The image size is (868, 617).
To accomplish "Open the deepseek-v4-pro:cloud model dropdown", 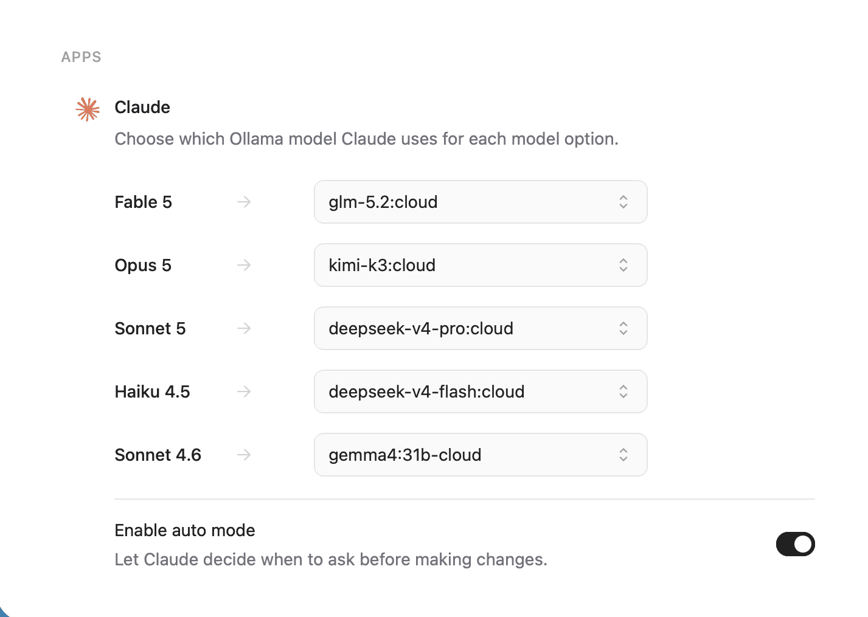I will click(x=481, y=328).
